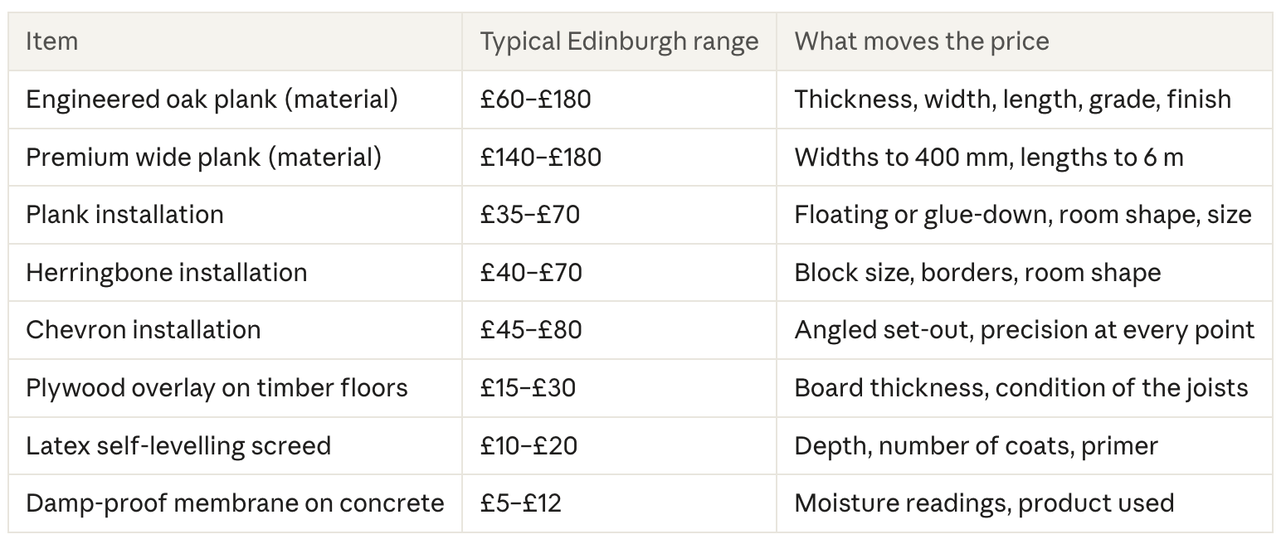This screenshot has height=544, width=1286.
Task: Click the £45–£80 price cell
Action: (x=619, y=330)
